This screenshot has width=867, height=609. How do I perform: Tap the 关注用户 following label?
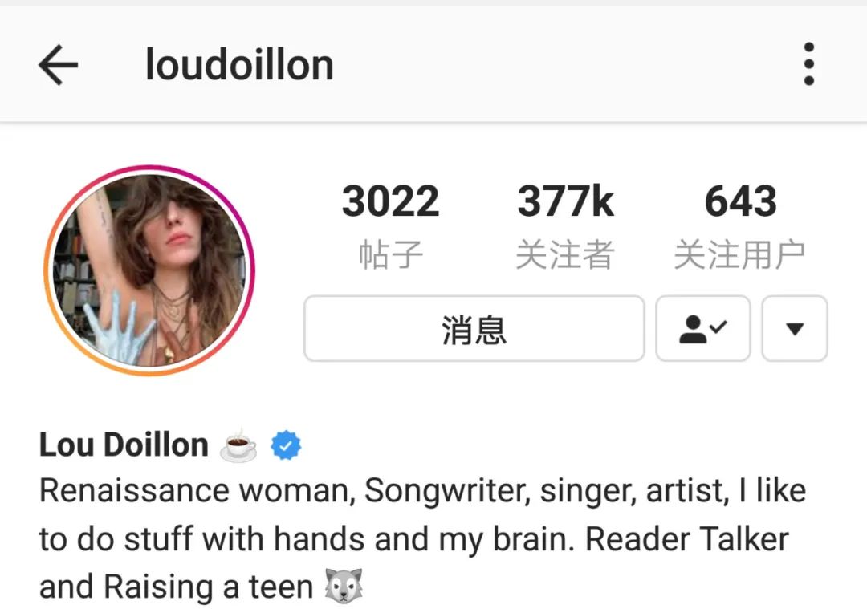pos(740,255)
